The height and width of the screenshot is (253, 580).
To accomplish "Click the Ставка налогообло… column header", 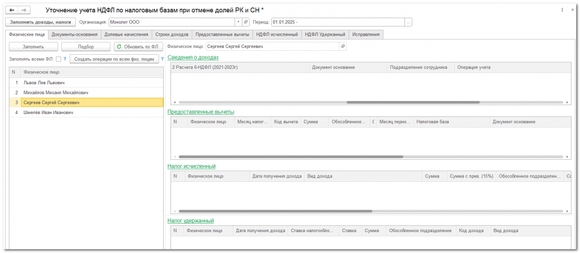I will pyautogui.click(x=313, y=231).
